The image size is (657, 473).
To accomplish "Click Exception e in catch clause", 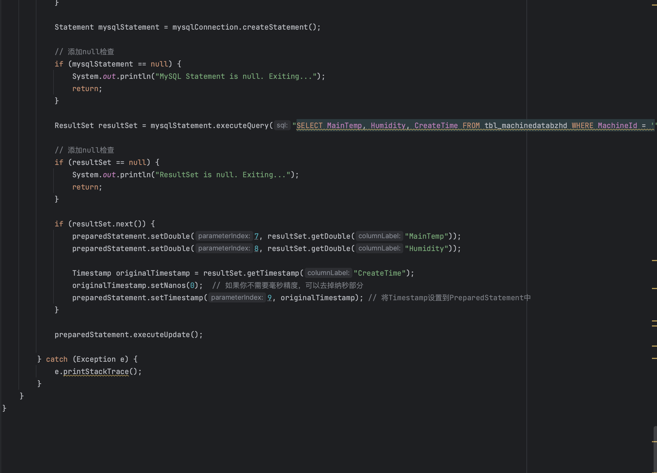I will [100, 359].
